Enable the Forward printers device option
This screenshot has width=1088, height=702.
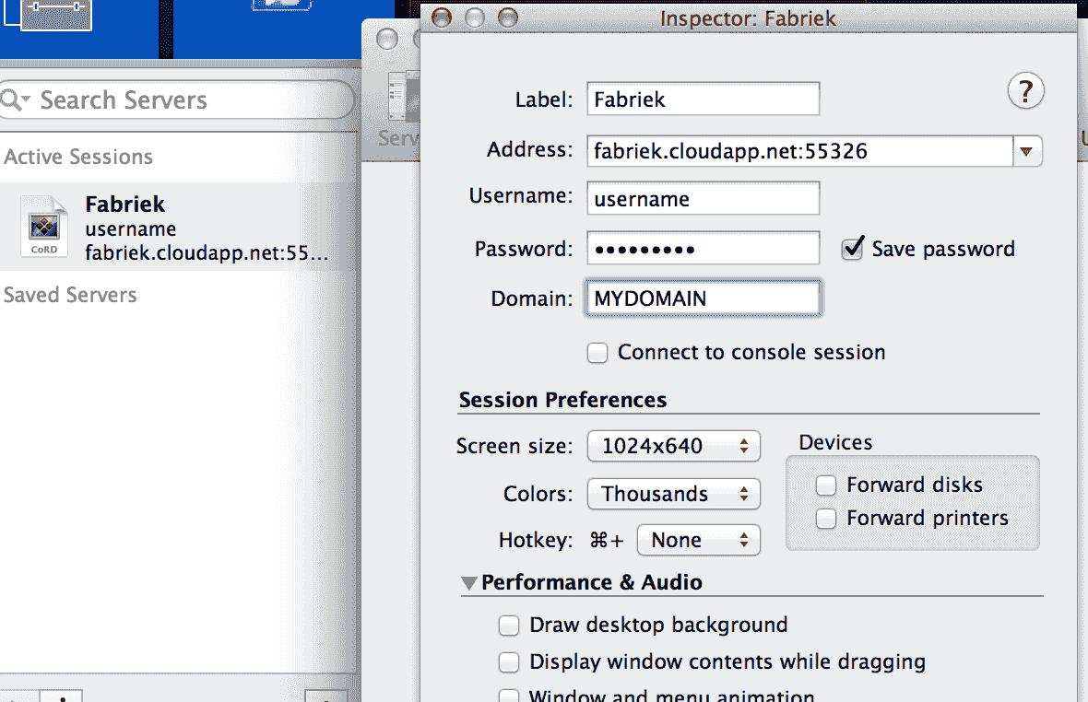(826, 518)
